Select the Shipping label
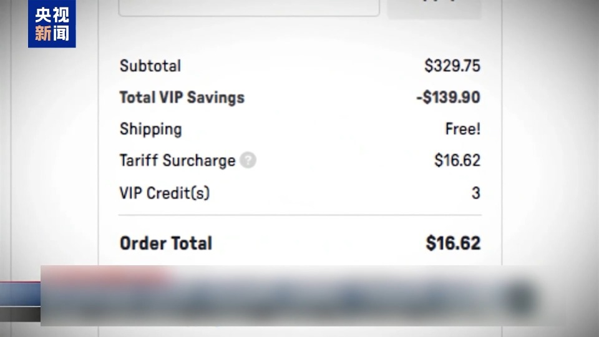The width and height of the screenshot is (599, 337). point(151,129)
